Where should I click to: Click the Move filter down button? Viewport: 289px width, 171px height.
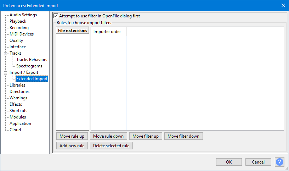pyautogui.click(x=183, y=136)
